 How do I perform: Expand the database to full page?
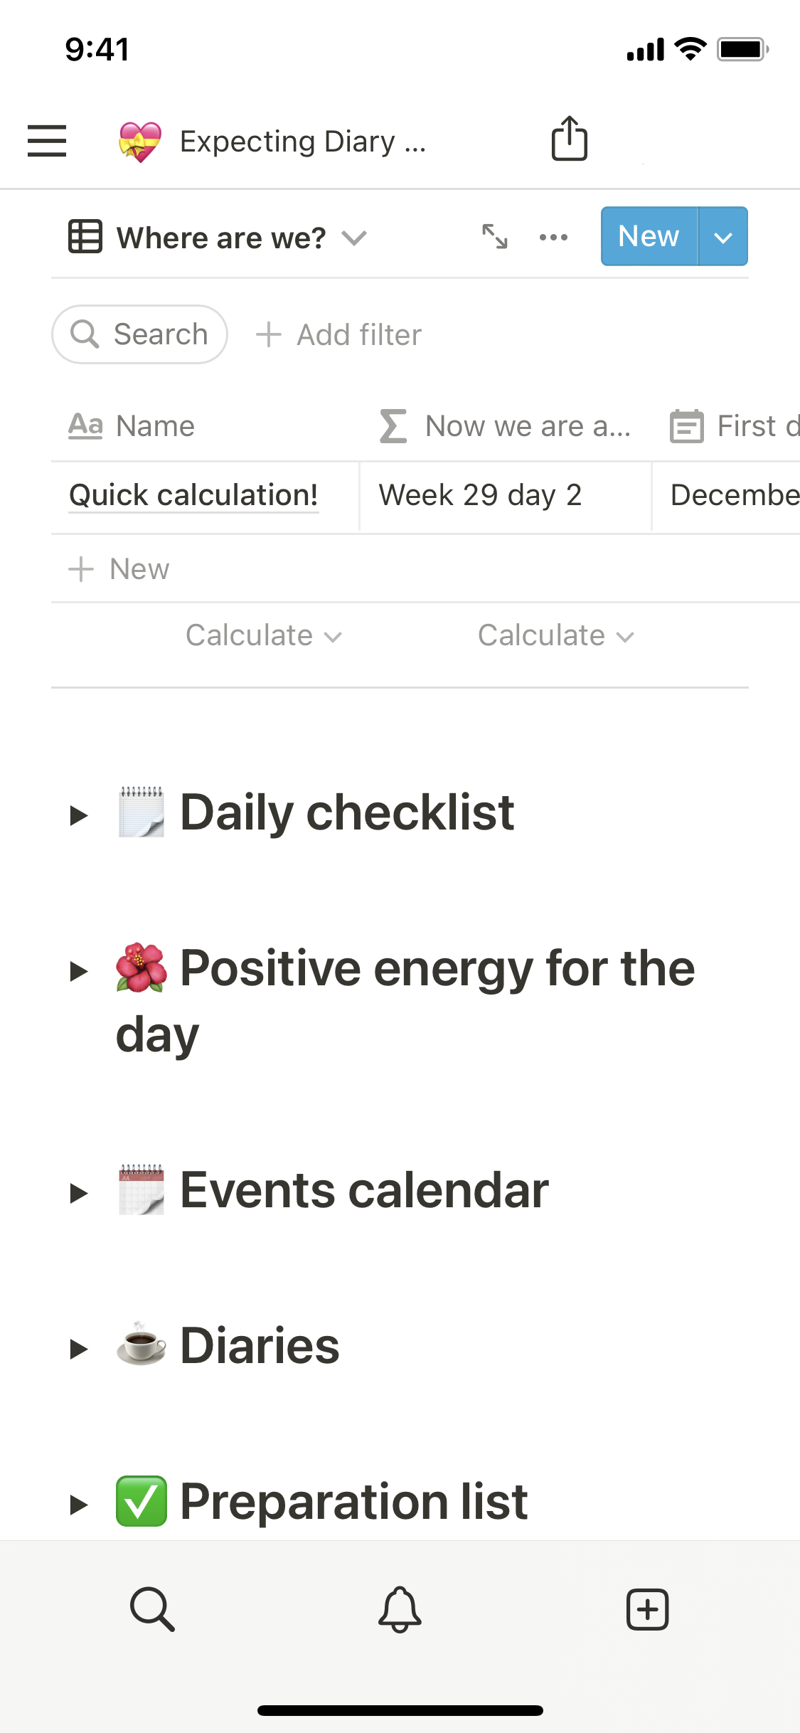click(495, 236)
